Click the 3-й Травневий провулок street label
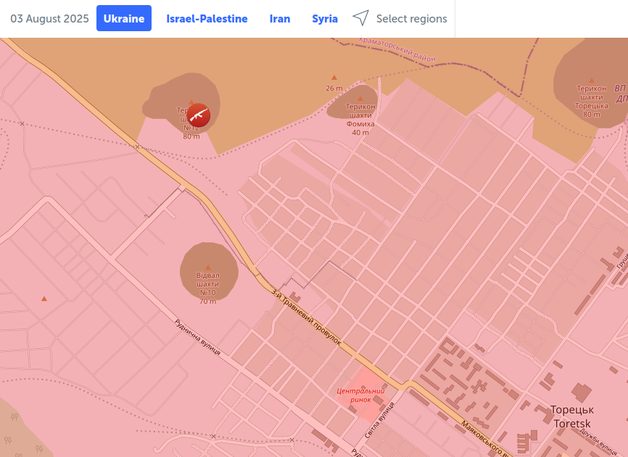The width and height of the screenshot is (628, 457). (307, 317)
